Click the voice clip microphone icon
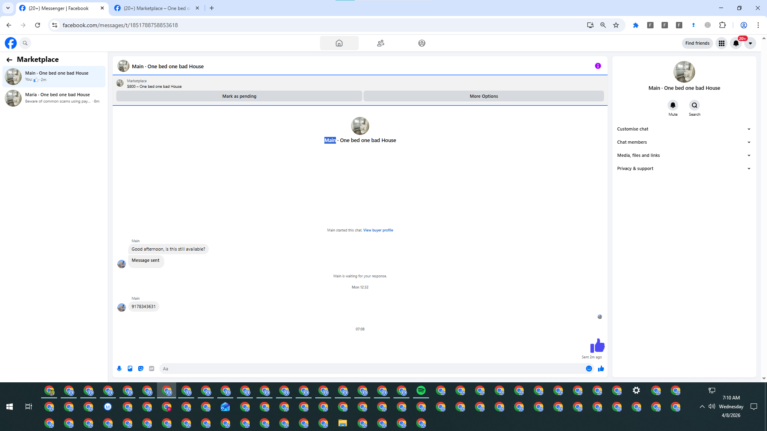 (119, 368)
